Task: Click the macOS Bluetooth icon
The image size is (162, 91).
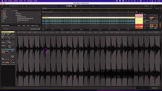Action: pos(138,1)
